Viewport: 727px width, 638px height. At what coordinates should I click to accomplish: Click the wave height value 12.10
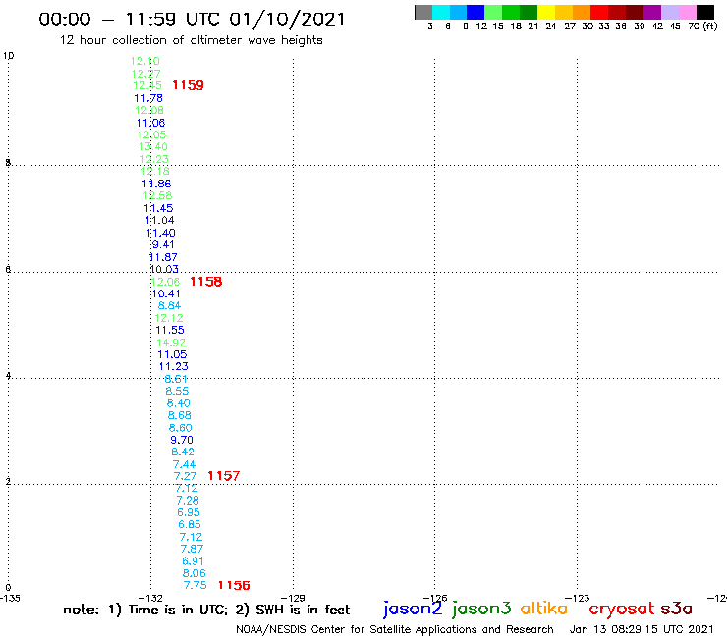(145, 61)
